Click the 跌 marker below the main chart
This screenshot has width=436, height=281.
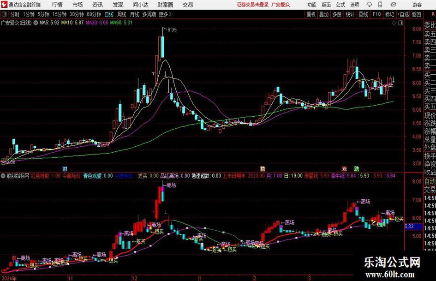coord(357,168)
